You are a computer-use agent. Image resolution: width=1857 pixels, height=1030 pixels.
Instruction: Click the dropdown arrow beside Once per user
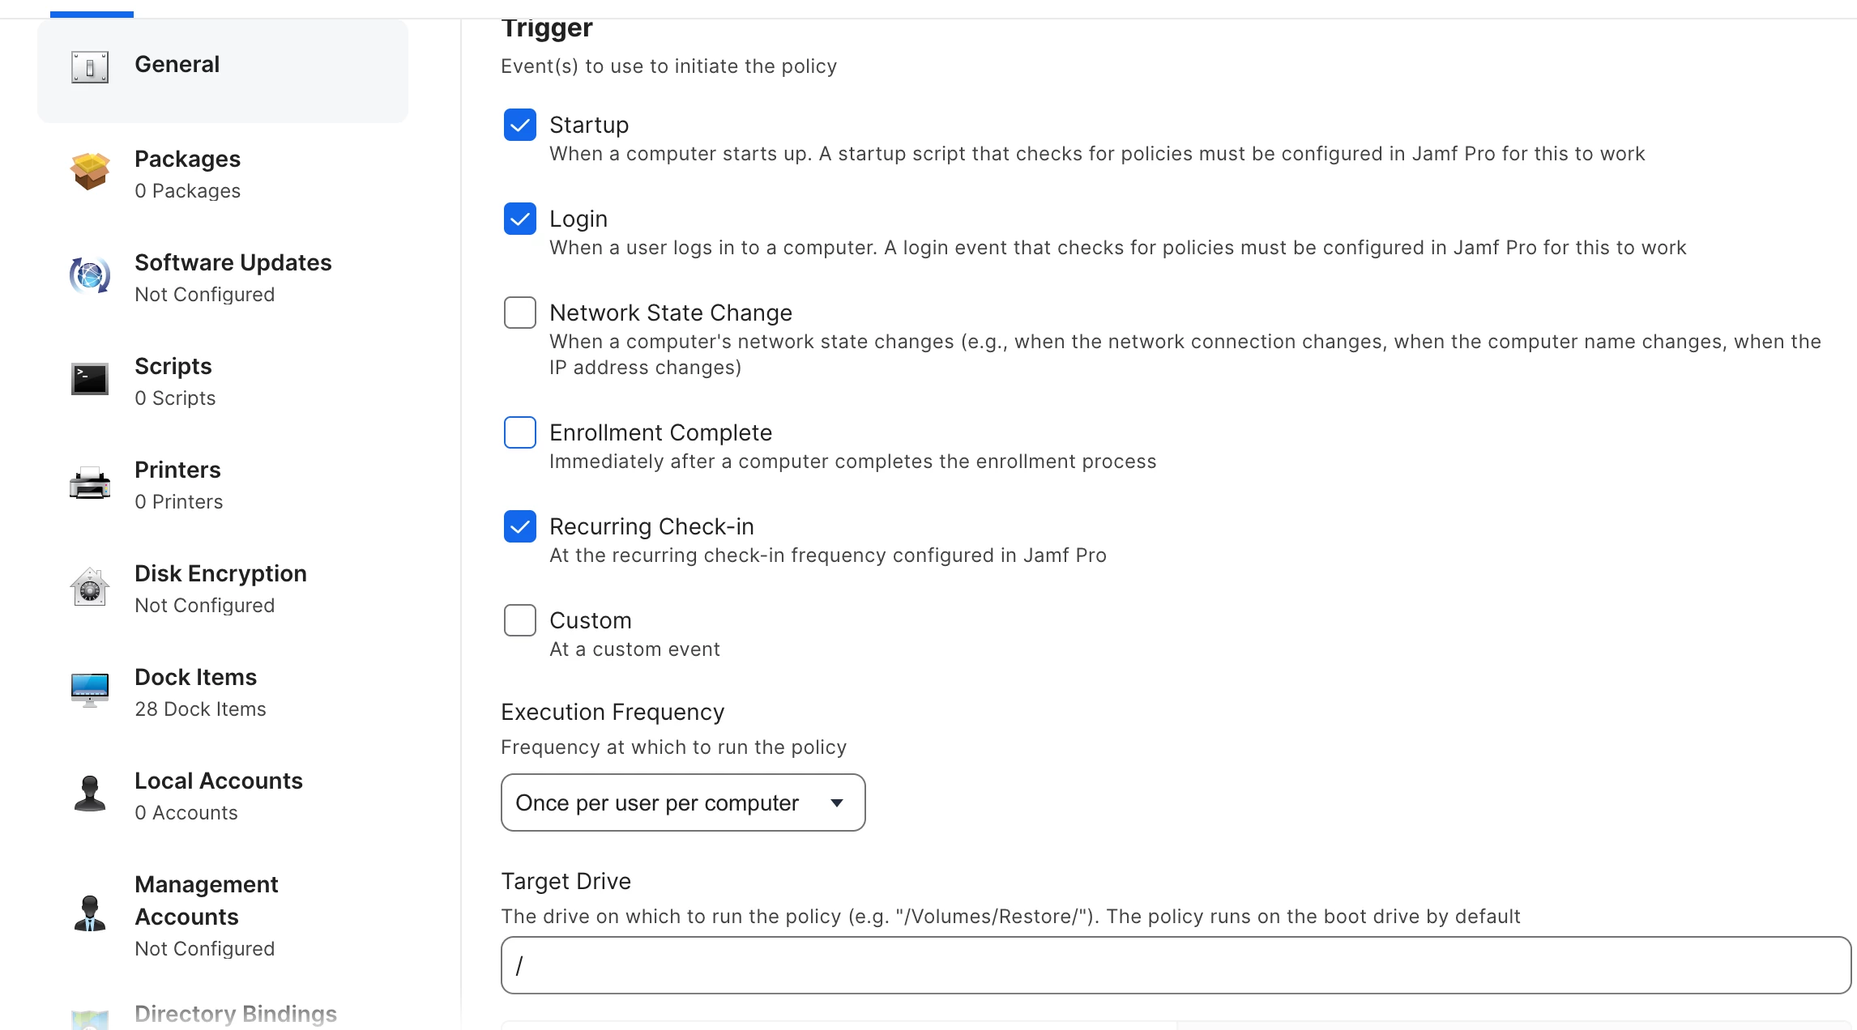pyautogui.click(x=837, y=803)
